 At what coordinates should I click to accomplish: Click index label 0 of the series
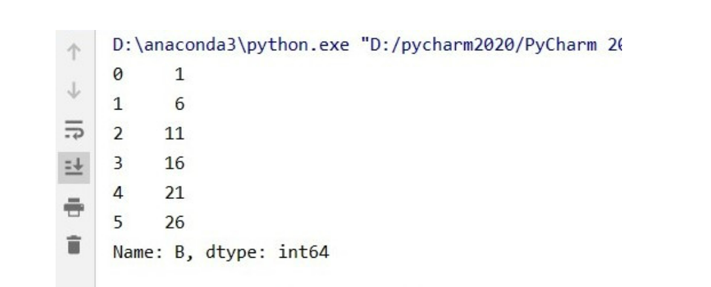118,76
